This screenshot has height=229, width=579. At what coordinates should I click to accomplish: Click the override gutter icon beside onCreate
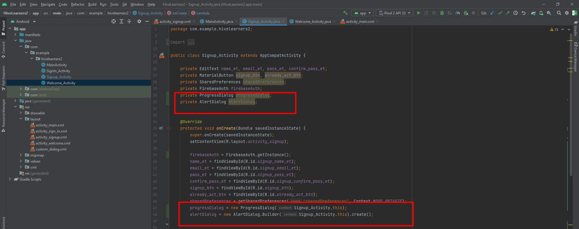[161, 128]
